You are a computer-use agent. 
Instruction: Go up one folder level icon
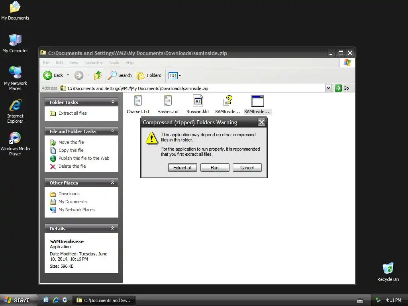pos(98,75)
